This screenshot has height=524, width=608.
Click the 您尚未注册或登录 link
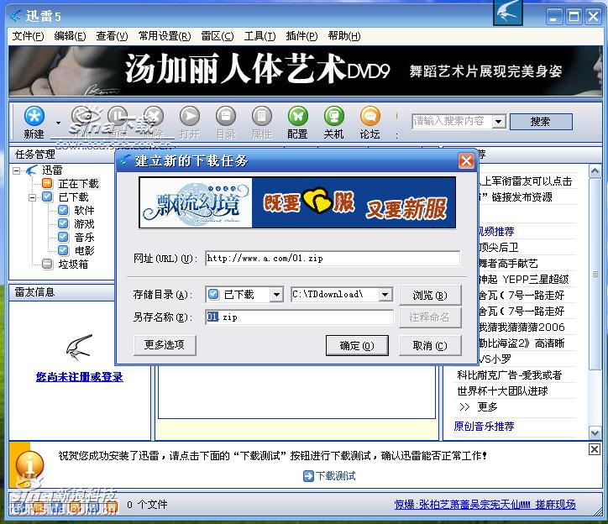pos(80,377)
